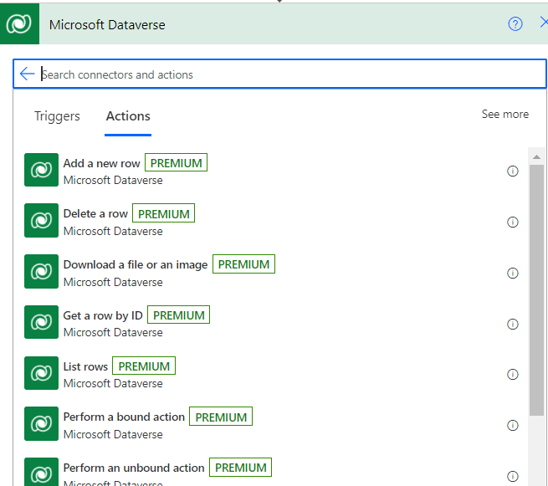Select the Actions tab
The height and width of the screenshot is (486, 548).
click(x=128, y=116)
